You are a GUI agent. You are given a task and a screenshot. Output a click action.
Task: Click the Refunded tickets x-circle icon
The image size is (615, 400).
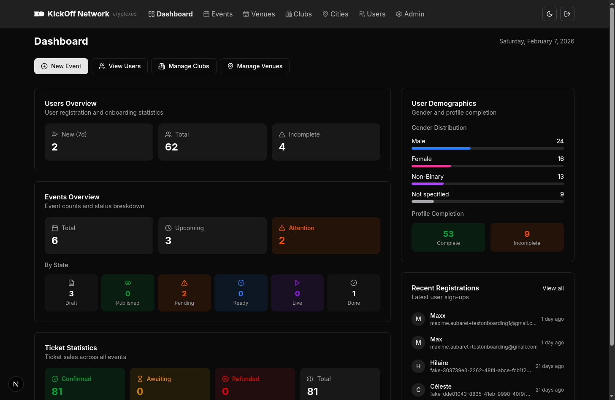tap(225, 379)
